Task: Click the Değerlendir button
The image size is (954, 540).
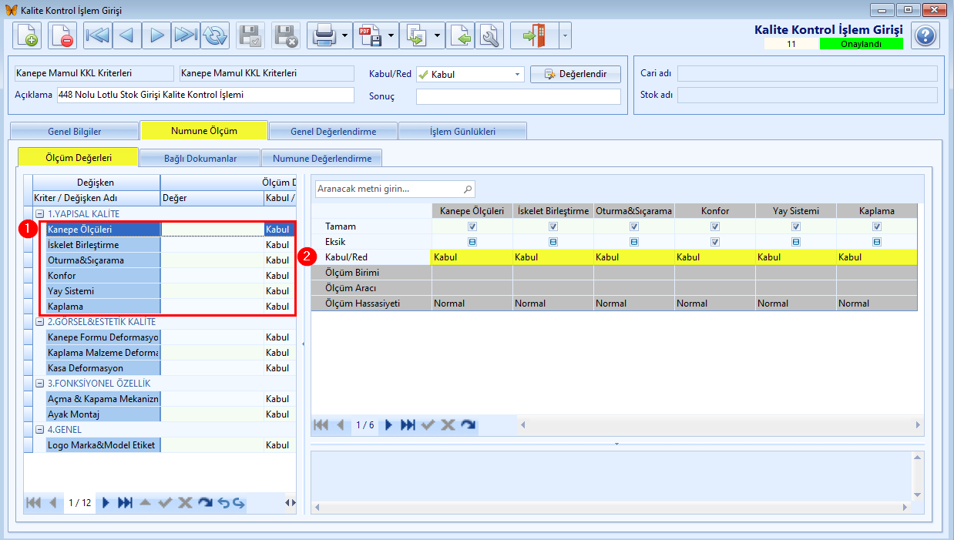Action: [575, 74]
